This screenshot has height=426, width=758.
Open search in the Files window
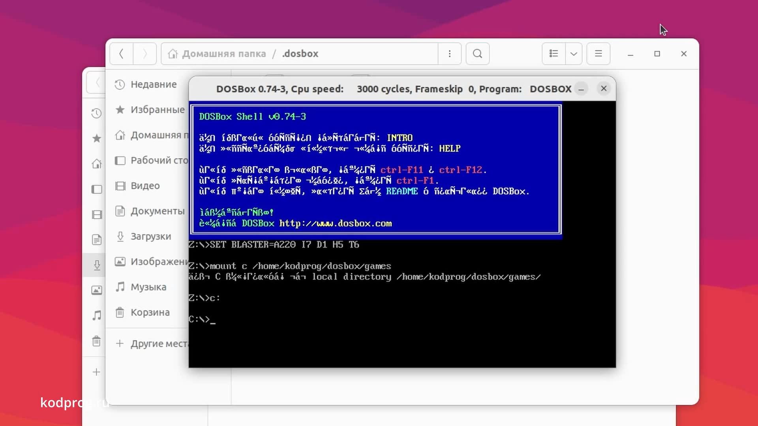tap(478, 54)
